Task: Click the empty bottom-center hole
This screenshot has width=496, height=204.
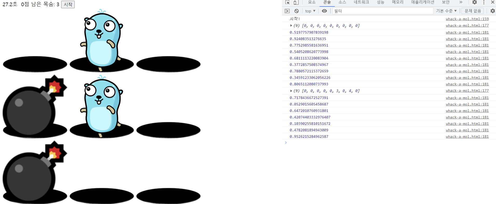Action: coord(102,196)
